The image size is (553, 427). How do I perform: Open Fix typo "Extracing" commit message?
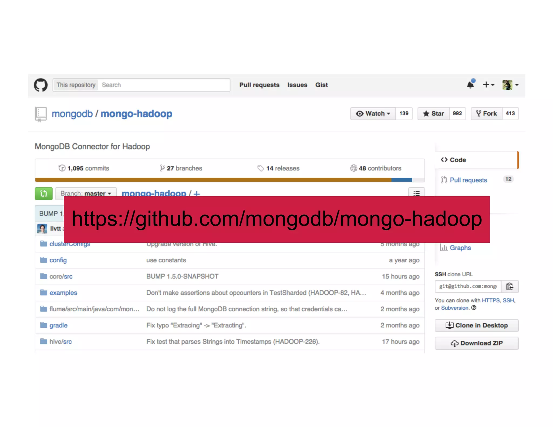pyautogui.click(x=196, y=325)
